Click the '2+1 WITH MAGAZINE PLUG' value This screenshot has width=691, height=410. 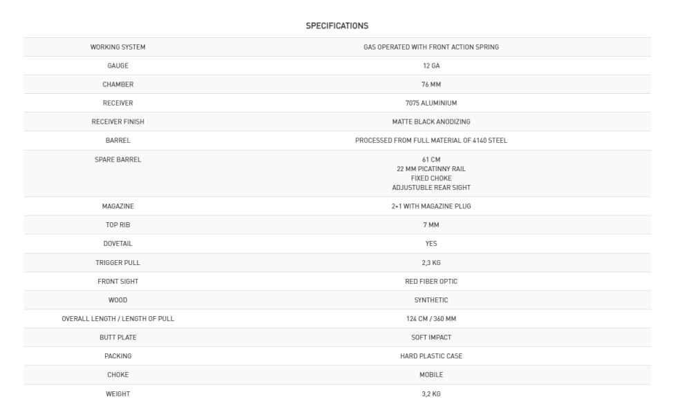(x=431, y=206)
